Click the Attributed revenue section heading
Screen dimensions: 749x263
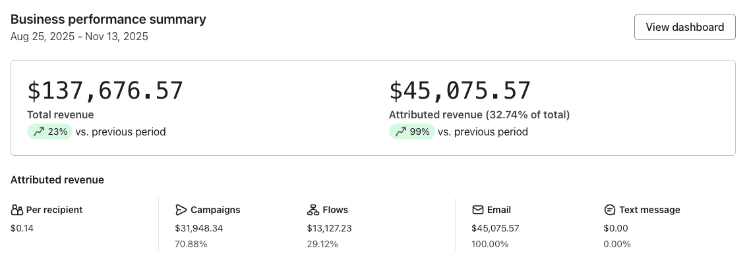click(57, 180)
